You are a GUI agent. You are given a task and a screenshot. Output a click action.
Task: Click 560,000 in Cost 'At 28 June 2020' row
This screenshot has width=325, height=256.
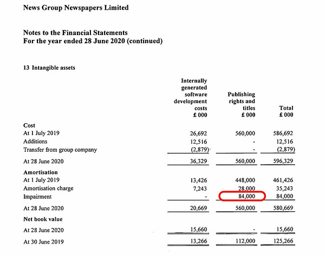pyautogui.click(x=245, y=161)
